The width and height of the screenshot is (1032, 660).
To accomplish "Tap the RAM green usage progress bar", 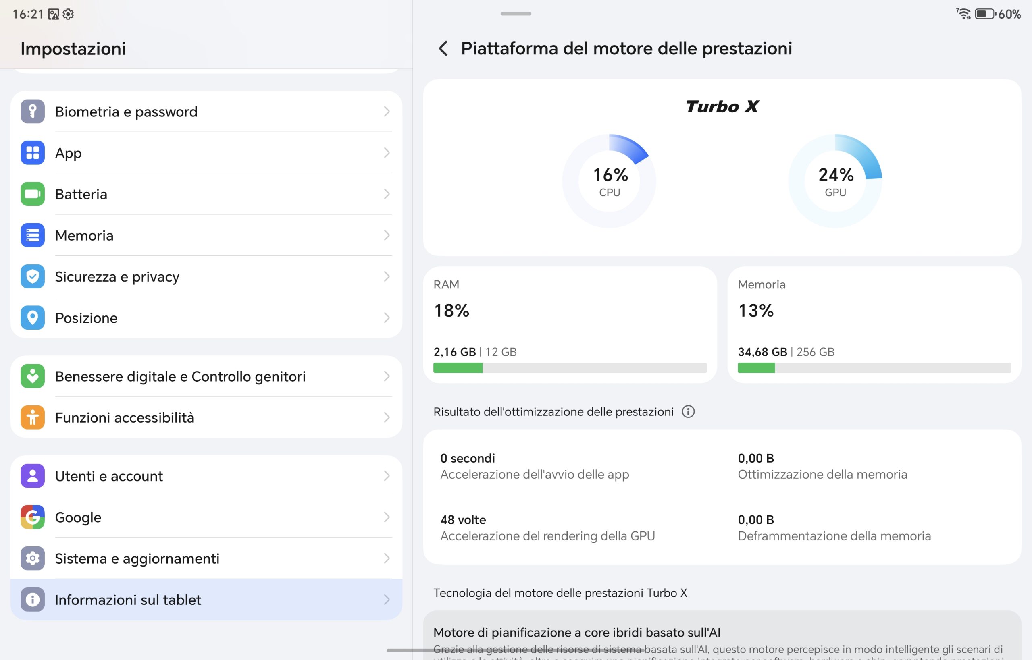I will (x=570, y=368).
